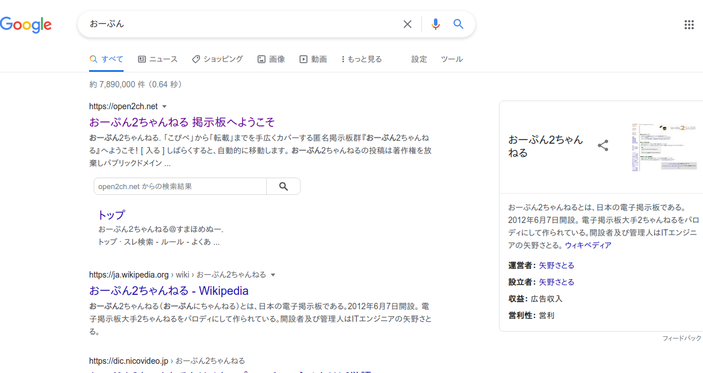Expand the もっと見る menu
703x373 pixels.
point(362,59)
